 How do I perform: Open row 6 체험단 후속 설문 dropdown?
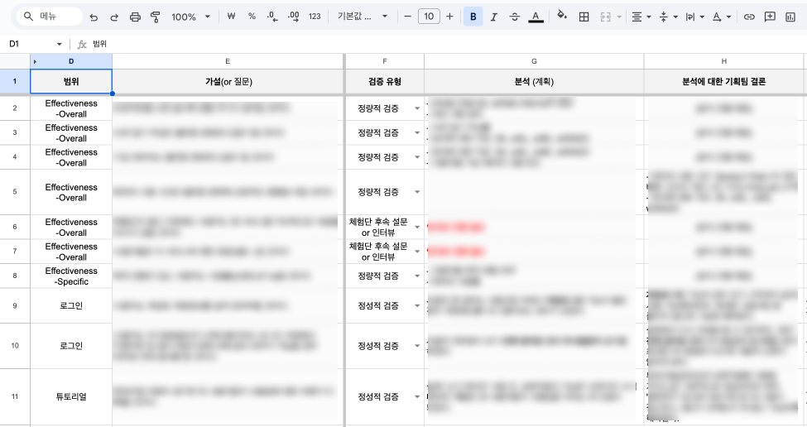[x=417, y=227]
